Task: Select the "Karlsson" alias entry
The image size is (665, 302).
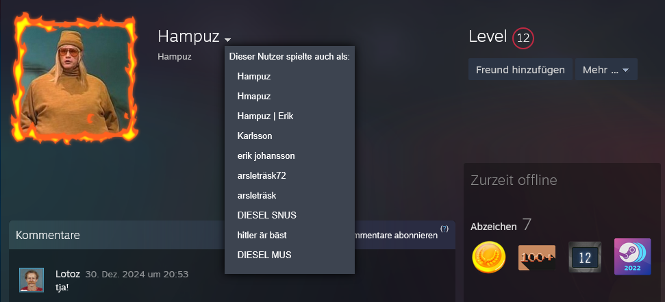Action: click(255, 136)
